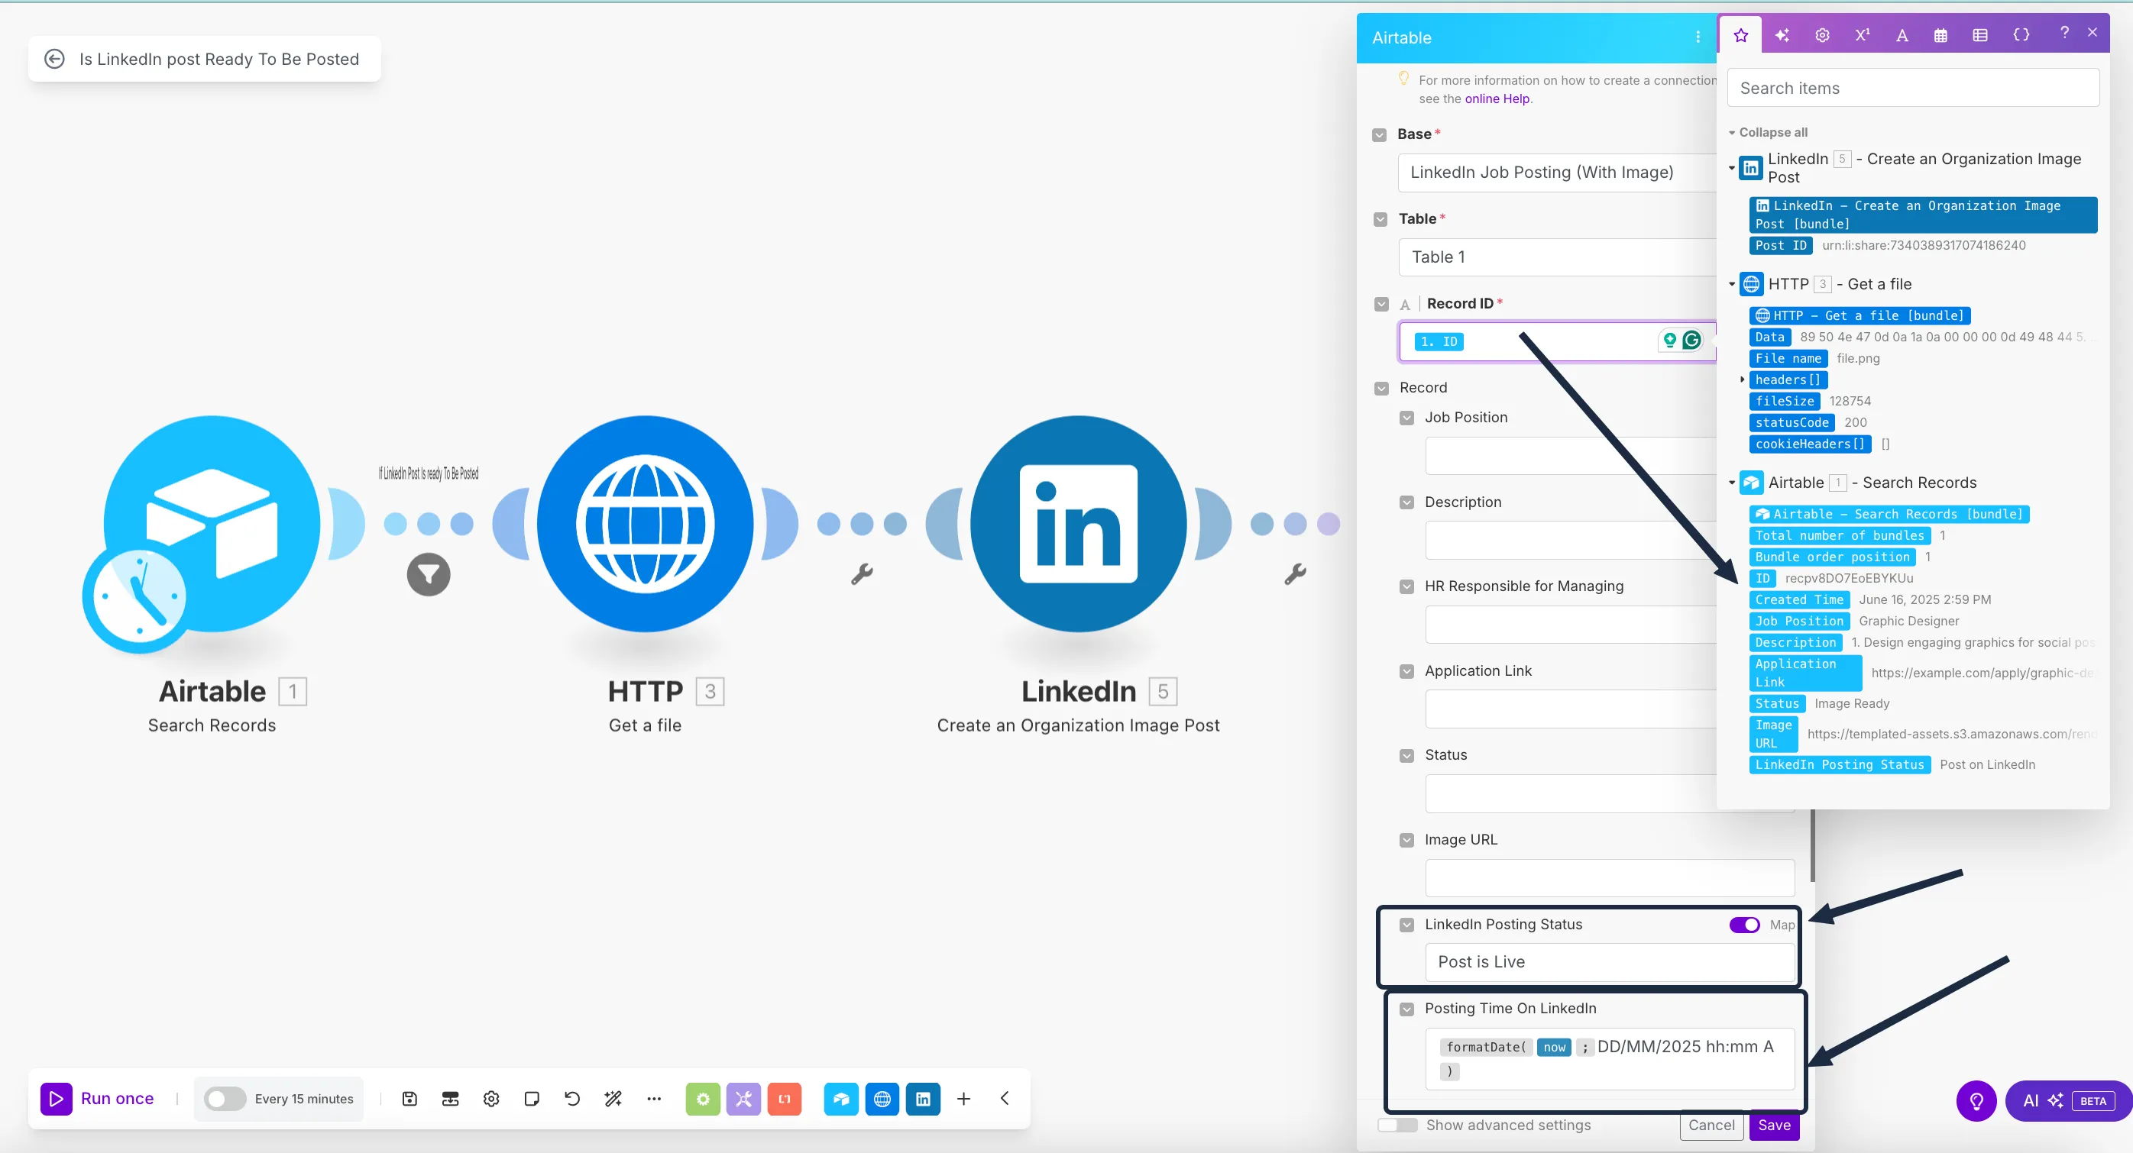The height and width of the screenshot is (1153, 2133).
Task: Click the notes sticky-note icon
Action: click(x=532, y=1098)
